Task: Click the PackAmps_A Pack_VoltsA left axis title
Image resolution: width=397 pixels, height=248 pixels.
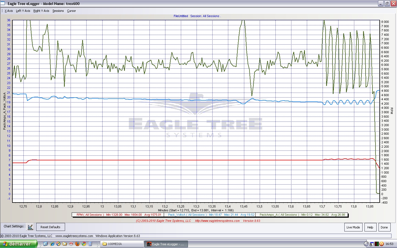Action: coord(4,111)
